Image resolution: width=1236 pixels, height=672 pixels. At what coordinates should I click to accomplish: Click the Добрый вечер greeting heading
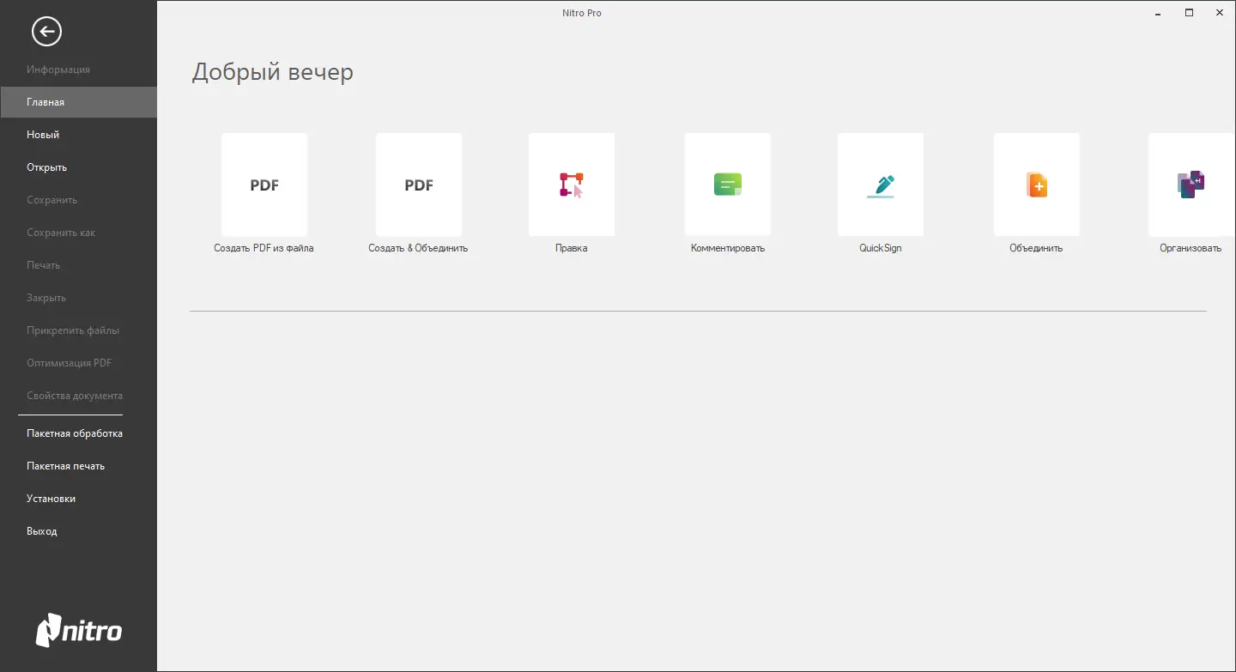pyautogui.click(x=273, y=72)
